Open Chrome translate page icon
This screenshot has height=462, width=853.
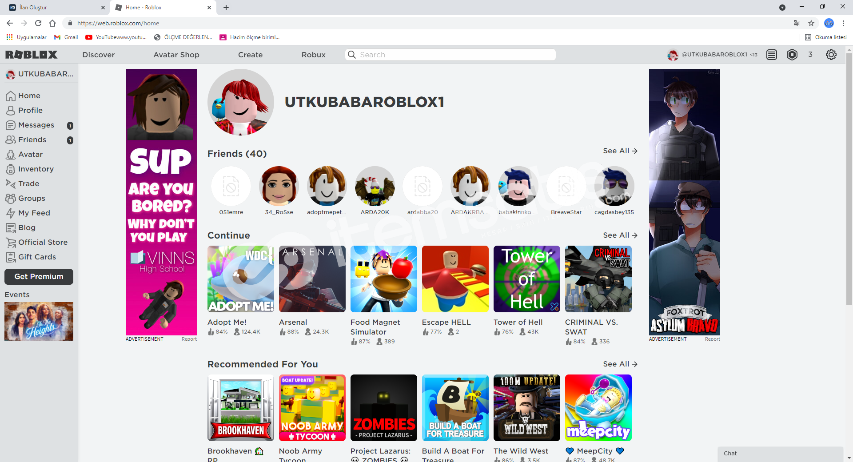[797, 23]
